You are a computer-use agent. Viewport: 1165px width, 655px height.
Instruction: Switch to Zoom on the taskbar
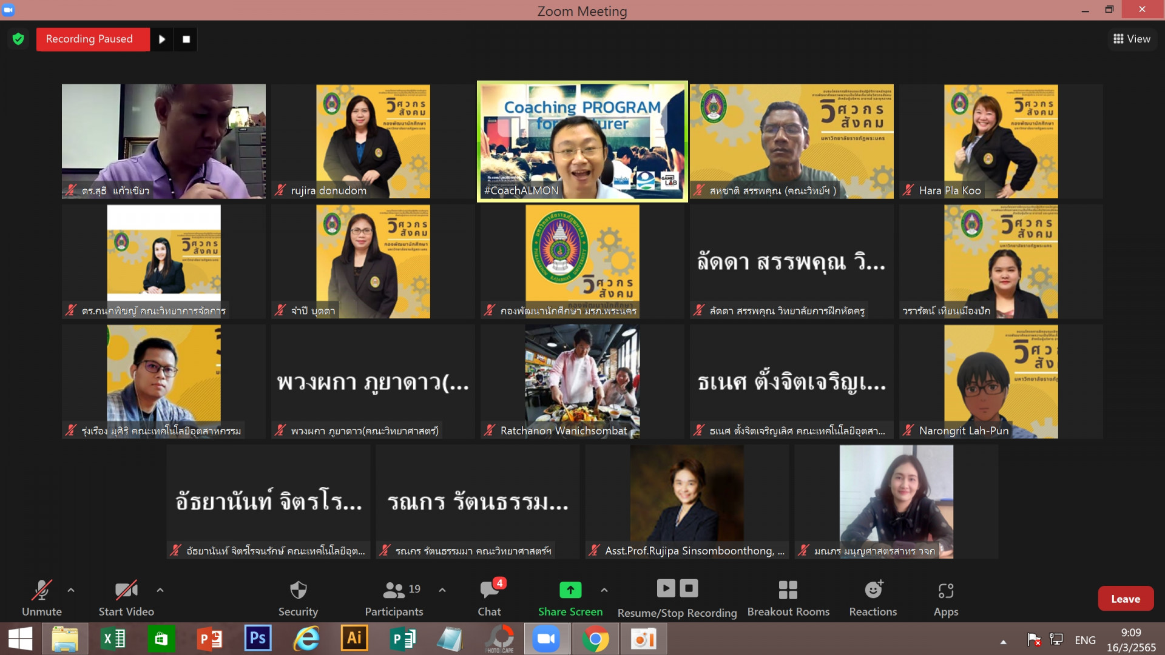click(546, 639)
